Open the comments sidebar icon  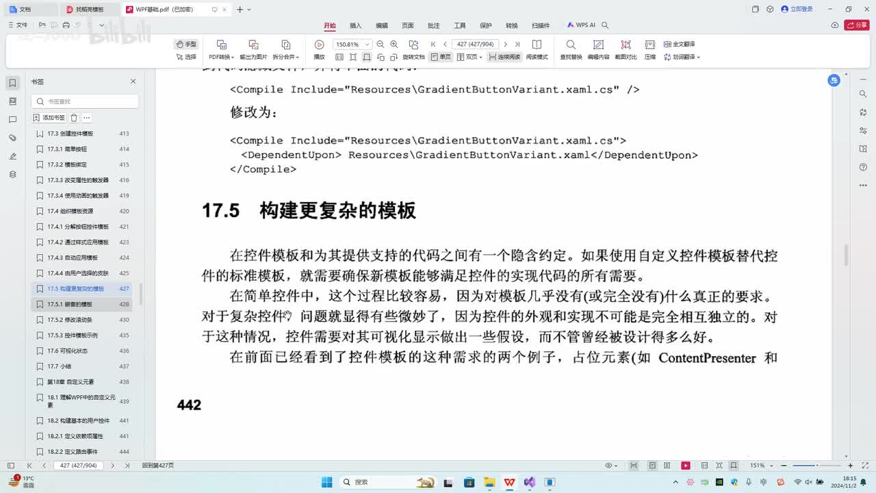(x=12, y=120)
